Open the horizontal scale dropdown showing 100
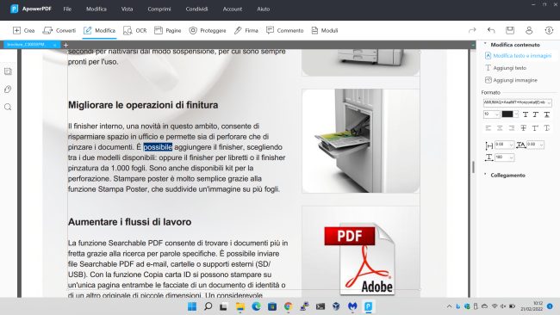This screenshot has width=560, height=315. [505, 157]
